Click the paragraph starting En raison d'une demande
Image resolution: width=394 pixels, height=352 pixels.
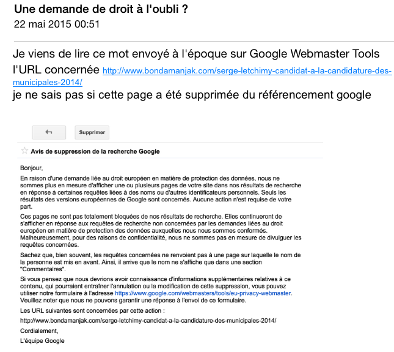tap(161, 192)
